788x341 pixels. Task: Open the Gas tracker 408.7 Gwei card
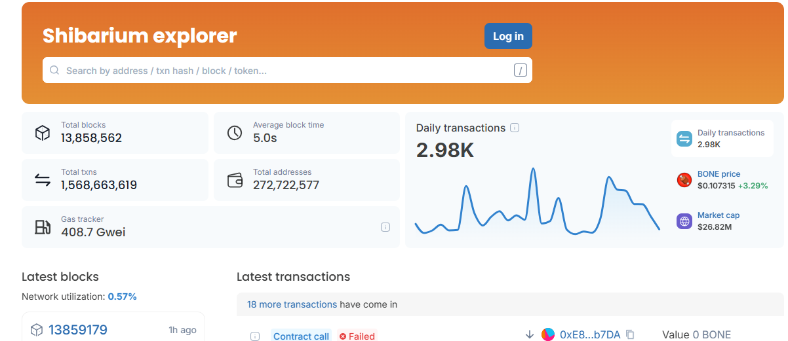tap(210, 227)
